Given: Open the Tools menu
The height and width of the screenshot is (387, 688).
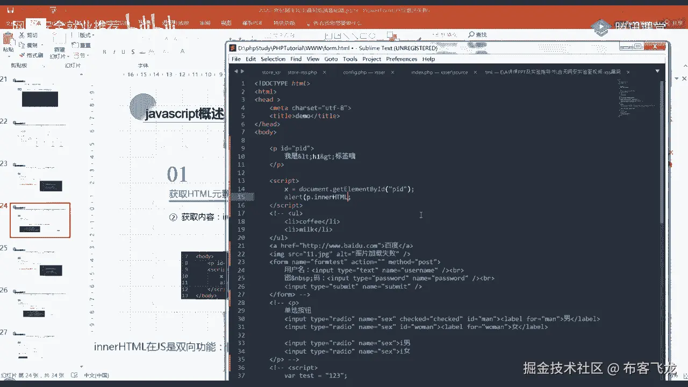Looking at the screenshot, I should click(x=350, y=59).
